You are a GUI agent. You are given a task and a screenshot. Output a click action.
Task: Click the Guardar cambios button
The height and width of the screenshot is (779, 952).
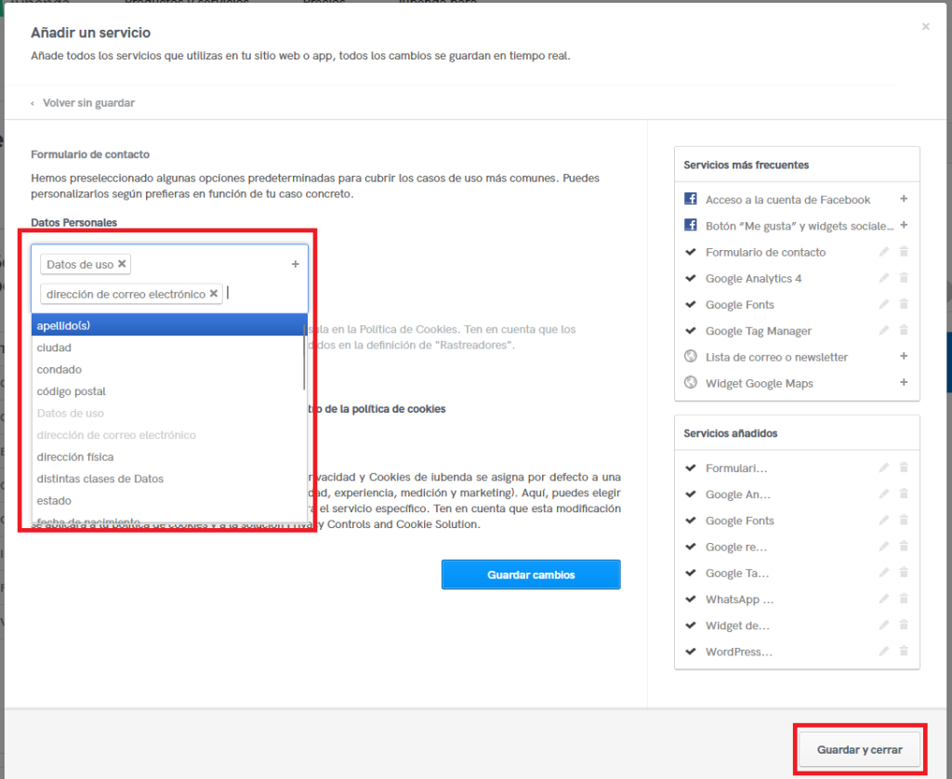531,574
